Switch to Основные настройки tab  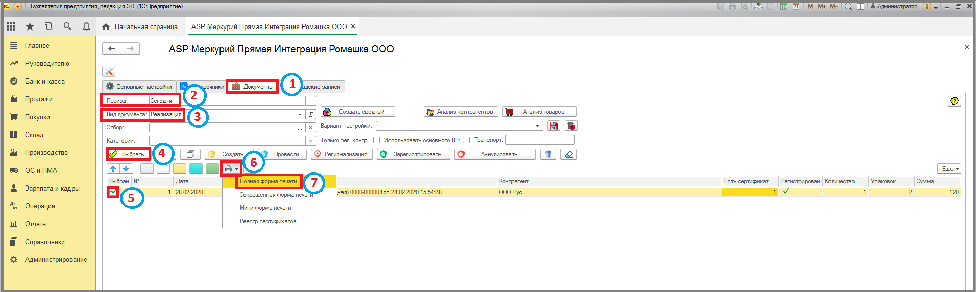click(139, 87)
